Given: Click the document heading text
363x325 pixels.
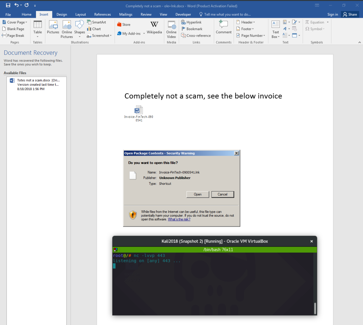Looking at the screenshot, I should [203, 96].
